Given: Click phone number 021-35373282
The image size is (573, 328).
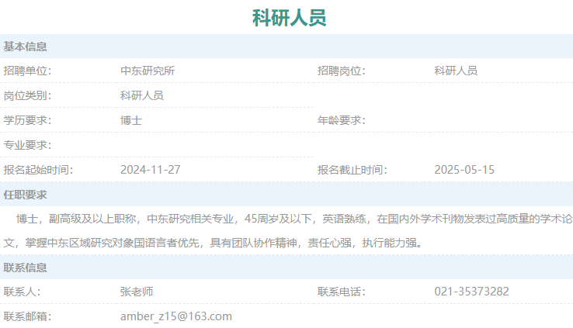Looking at the screenshot, I should (471, 292).
